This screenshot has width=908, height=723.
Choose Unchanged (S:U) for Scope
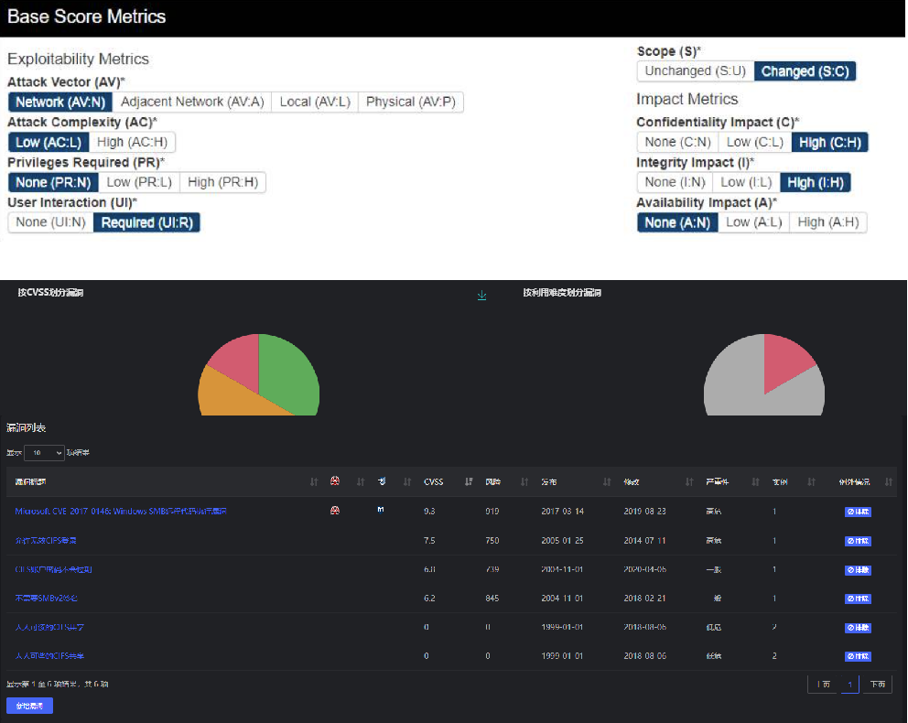[695, 71]
